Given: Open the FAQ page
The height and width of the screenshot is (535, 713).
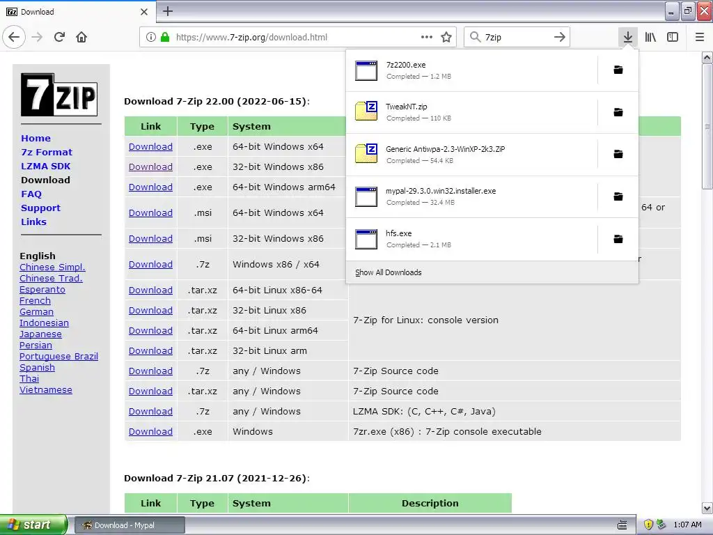Looking at the screenshot, I should click(31, 194).
